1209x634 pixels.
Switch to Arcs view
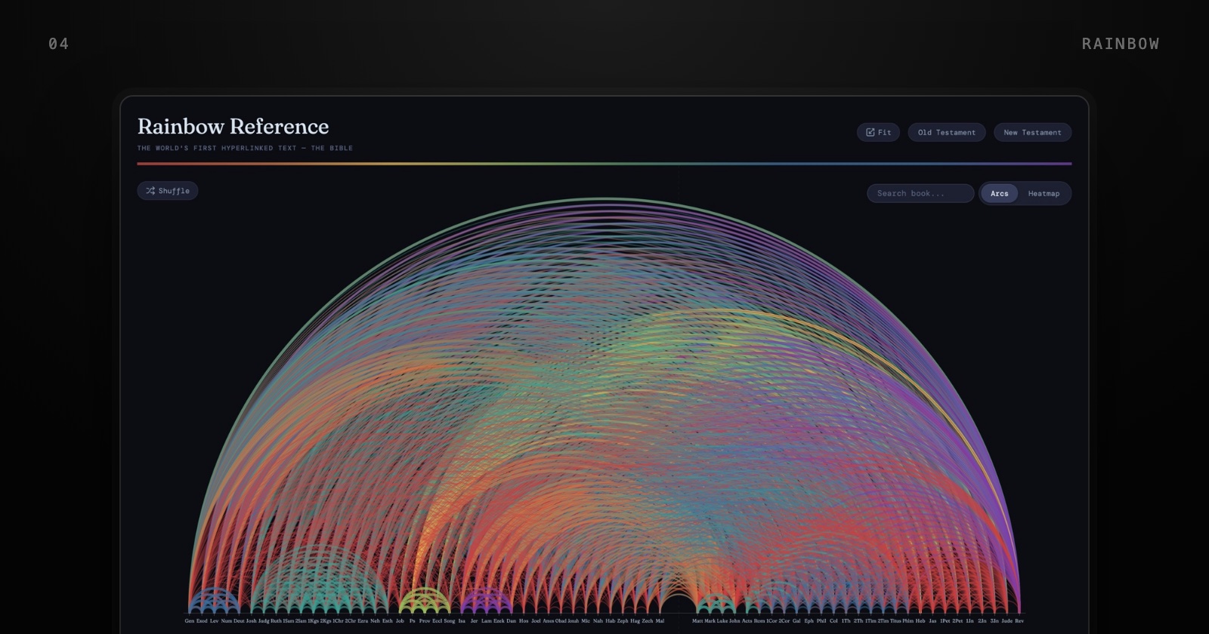point(999,193)
